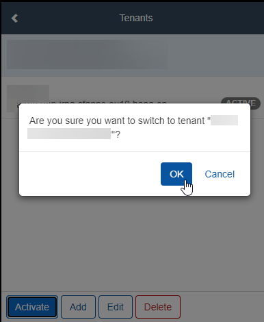Click empty footer area right of Delete
Viewport: 264px width, 322px height.
(222, 307)
